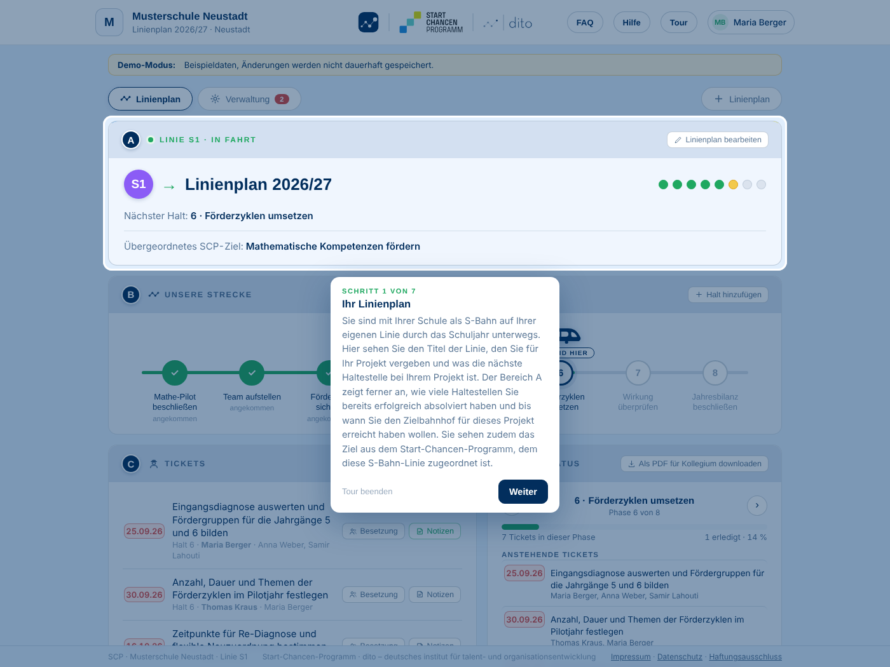
Task: Click the heading "6 · Förderzyklen umsetzen" in the status panel
Action: tap(634, 501)
